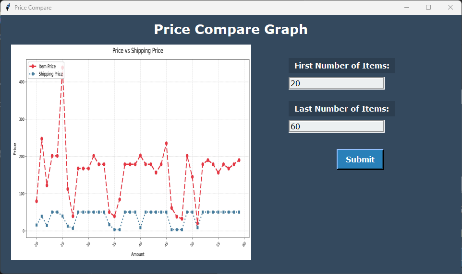Focus the Last Number of Items field

pyautogui.click(x=337, y=126)
